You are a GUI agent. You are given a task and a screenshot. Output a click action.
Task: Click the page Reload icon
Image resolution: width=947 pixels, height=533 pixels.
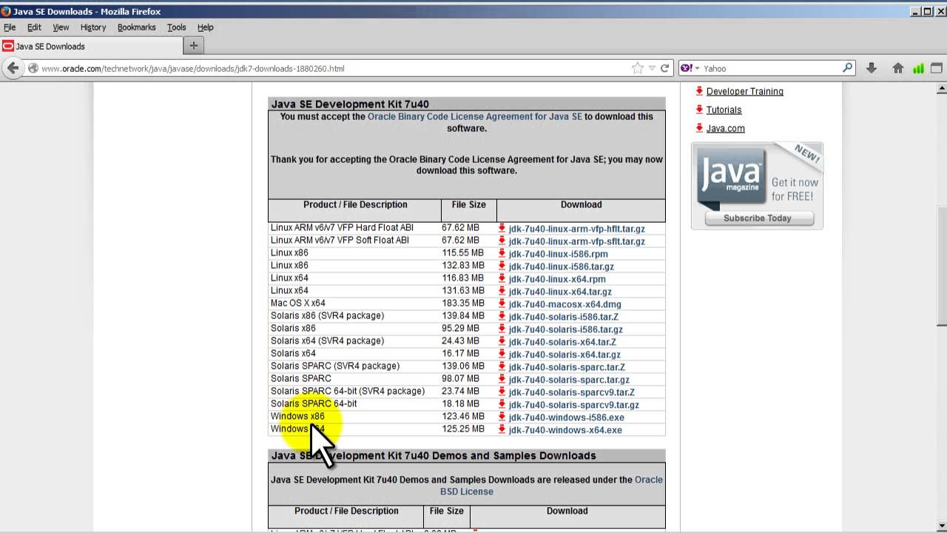pyautogui.click(x=664, y=68)
